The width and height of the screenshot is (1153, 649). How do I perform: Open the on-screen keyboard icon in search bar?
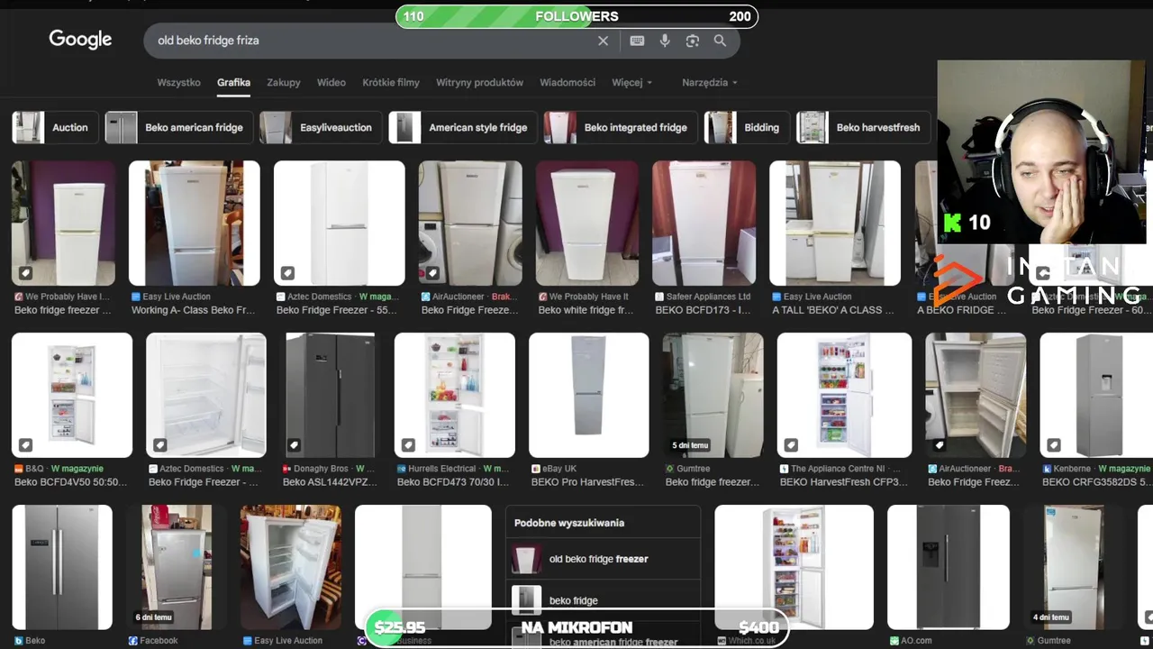click(x=637, y=41)
